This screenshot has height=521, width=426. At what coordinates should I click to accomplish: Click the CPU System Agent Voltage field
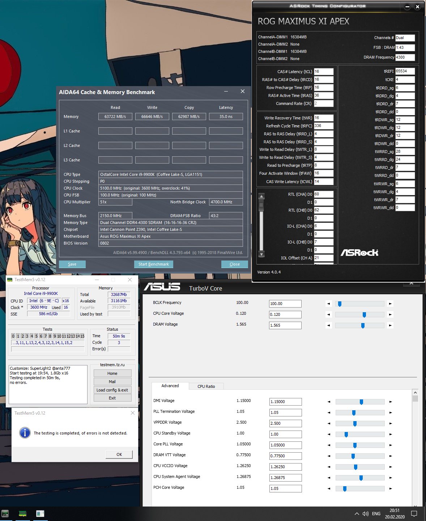click(286, 478)
